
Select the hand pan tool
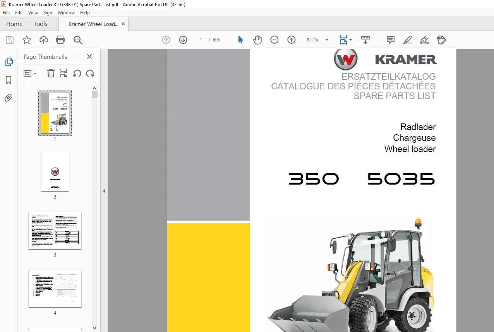point(257,40)
